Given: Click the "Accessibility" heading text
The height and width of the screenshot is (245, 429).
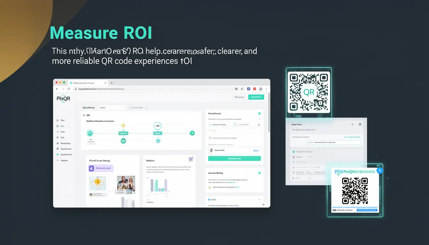Looking at the screenshot, I should click(215, 173).
